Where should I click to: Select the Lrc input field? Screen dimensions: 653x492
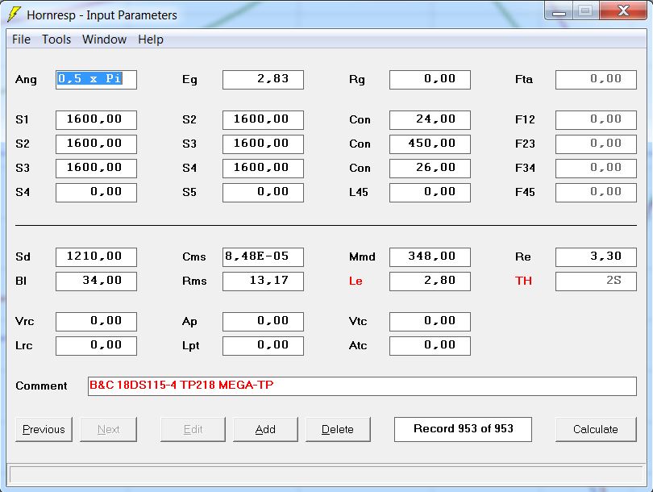96,346
